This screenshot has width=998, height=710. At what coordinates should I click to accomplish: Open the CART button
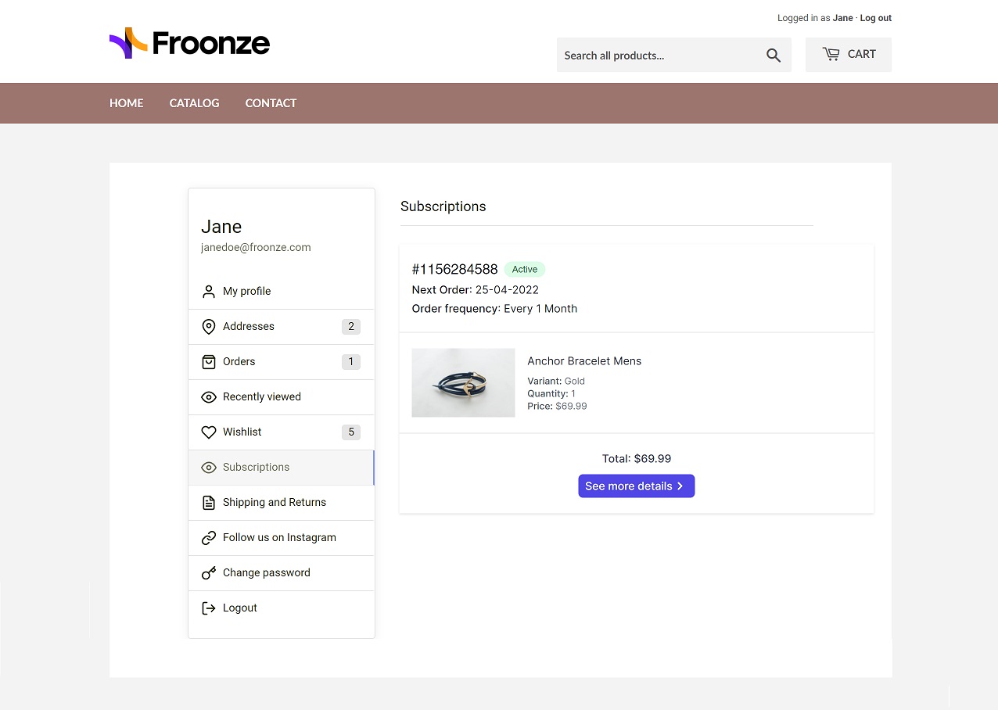click(x=849, y=55)
